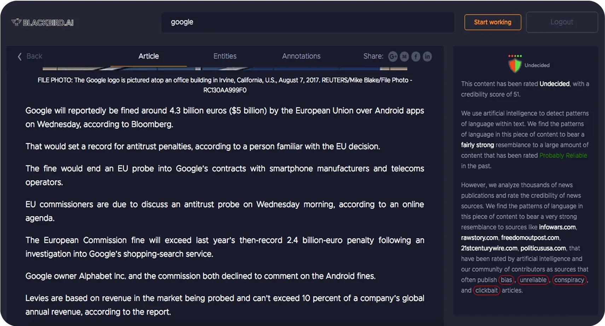Image resolution: width=605 pixels, height=326 pixels.
Task: Select the unreliable tag
Action: click(x=533, y=280)
